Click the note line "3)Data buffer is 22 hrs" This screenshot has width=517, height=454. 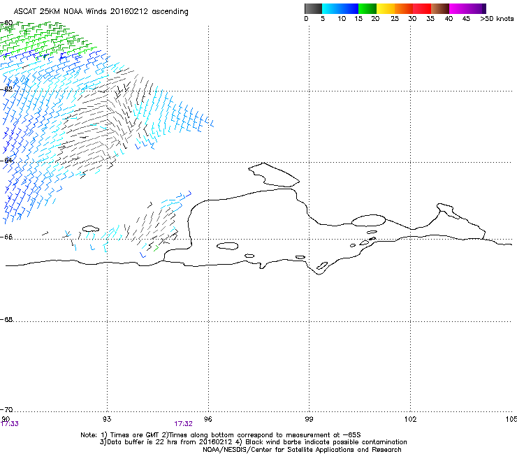[x=253, y=442]
